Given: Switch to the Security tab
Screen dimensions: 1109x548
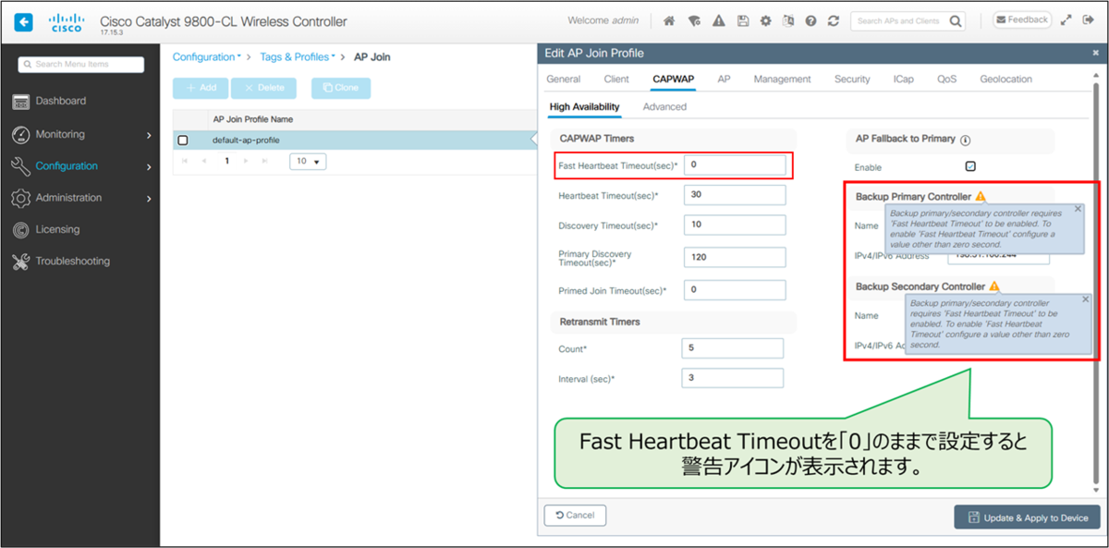Looking at the screenshot, I should coord(852,79).
